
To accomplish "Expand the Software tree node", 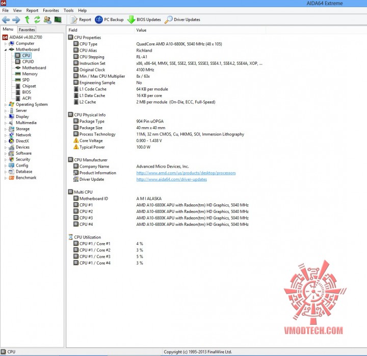I will (6, 153).
